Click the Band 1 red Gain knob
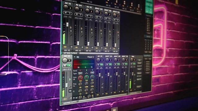The height and width of the screenshot is (111, 198). click(80, 78)
